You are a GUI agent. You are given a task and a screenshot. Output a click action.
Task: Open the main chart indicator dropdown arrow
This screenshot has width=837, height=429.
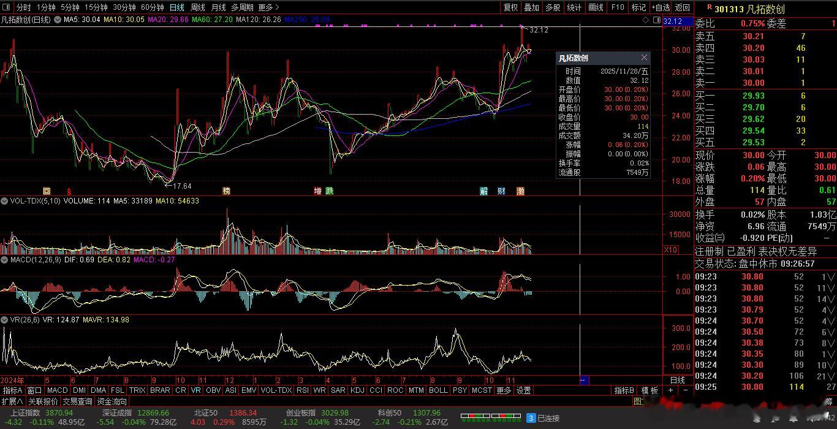click(58, 20)
